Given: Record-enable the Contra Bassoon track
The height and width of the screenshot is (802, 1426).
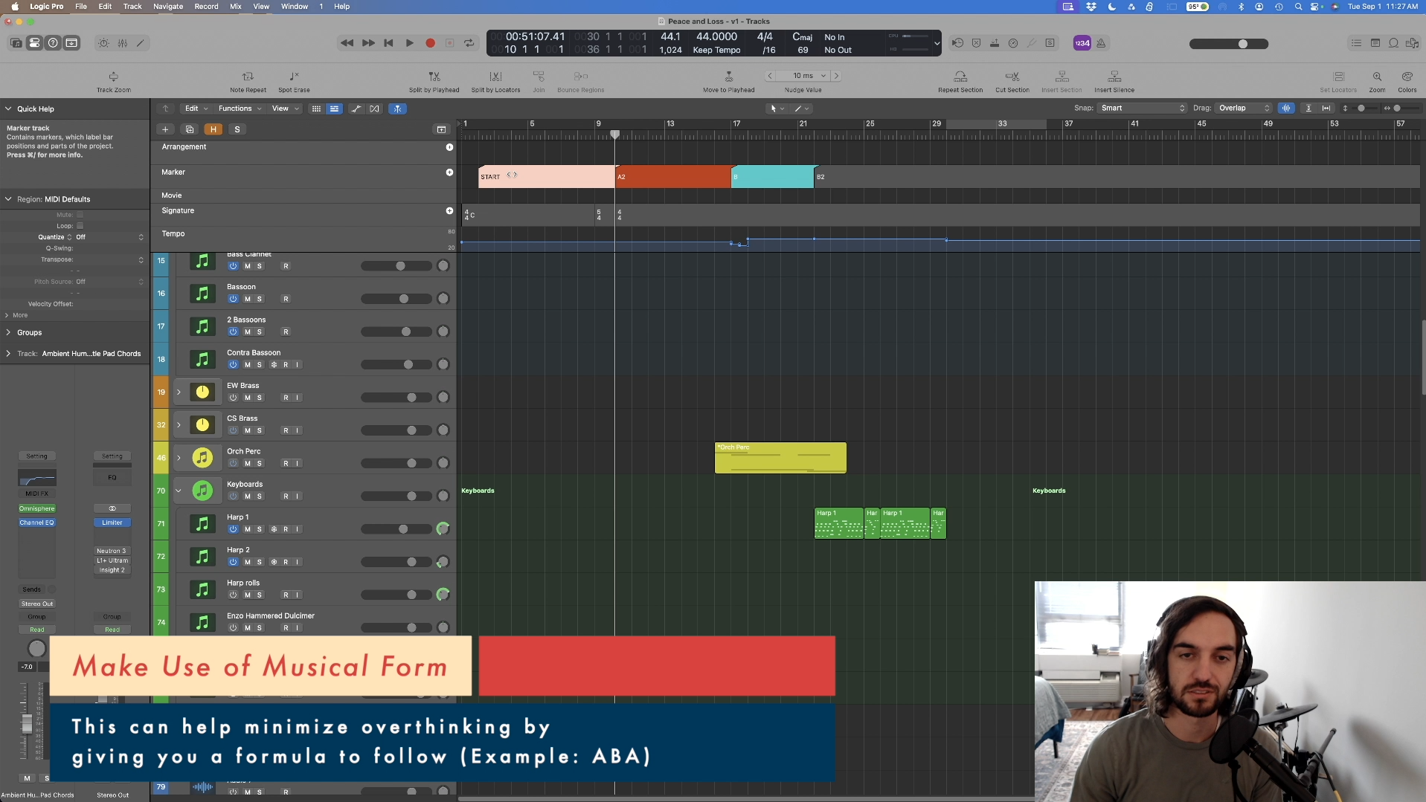Looking at the screenshot, I should [x=286, y=365].
